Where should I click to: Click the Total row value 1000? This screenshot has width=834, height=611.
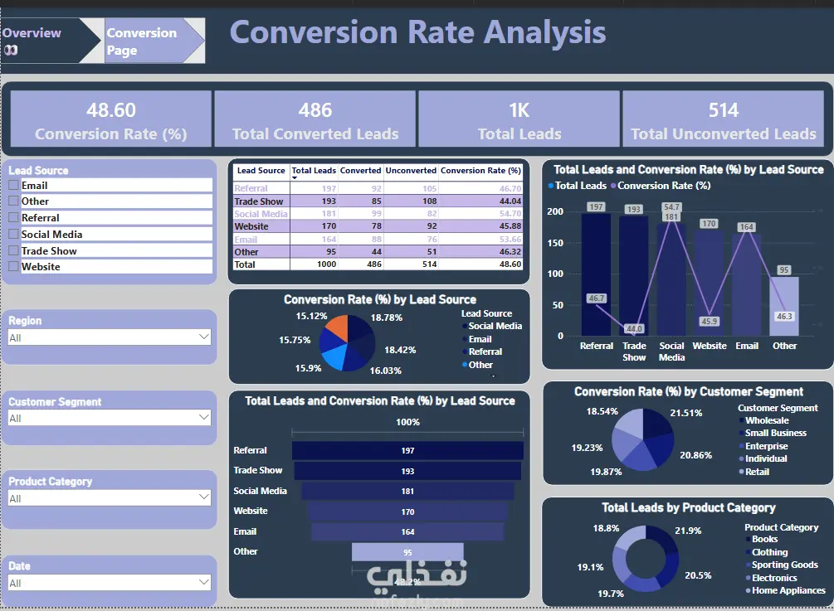click(x=327, y=264)
